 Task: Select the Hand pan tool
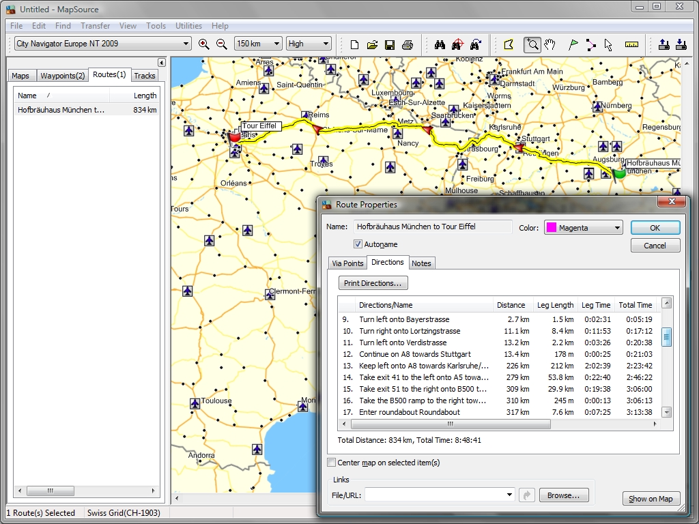pos(550,44)
